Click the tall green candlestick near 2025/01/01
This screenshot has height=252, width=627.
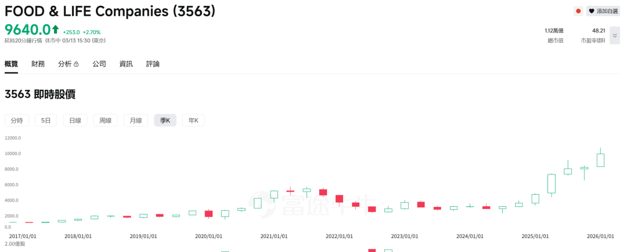coord(552,184)
